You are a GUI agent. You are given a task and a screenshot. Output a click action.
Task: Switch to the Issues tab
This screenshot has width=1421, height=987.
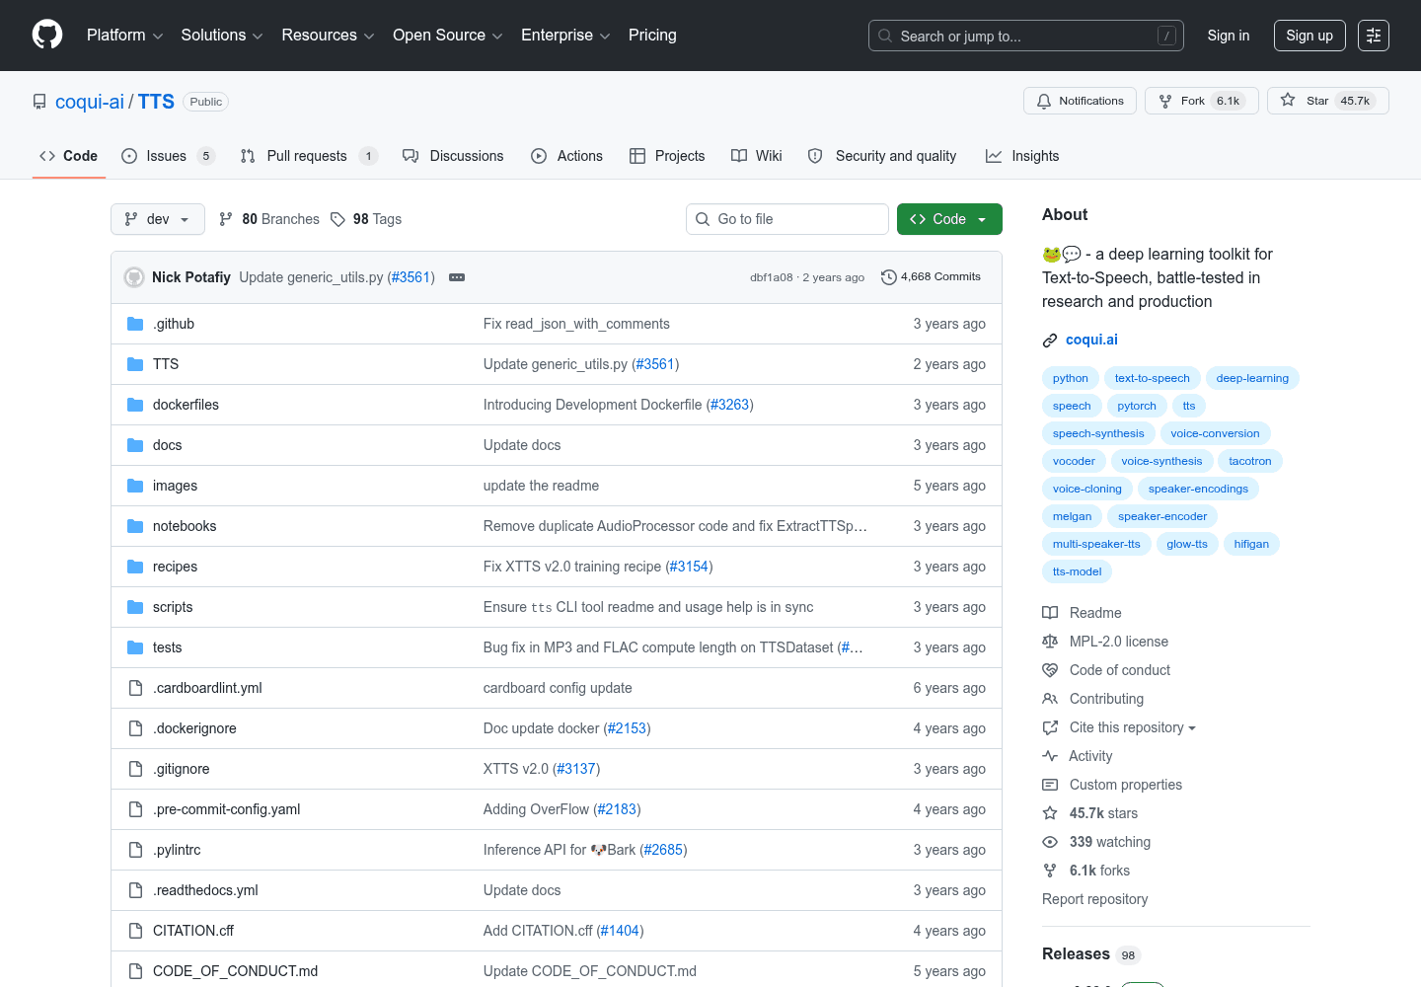point(168,156)
